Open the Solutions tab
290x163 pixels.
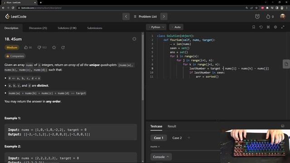(67, 28)
